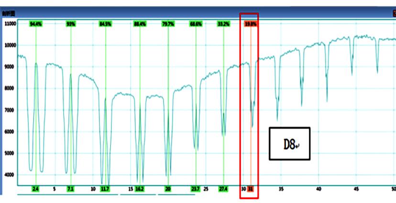Click the 94.4% green marker label
The image size is (396, 203).
[36, 23]
